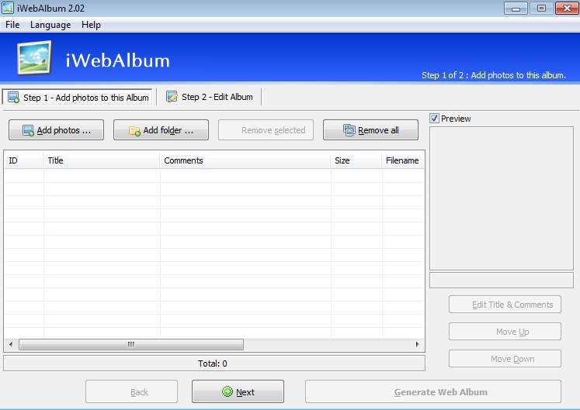Click the iWebAlbum title bar app icon

(8, 8)
